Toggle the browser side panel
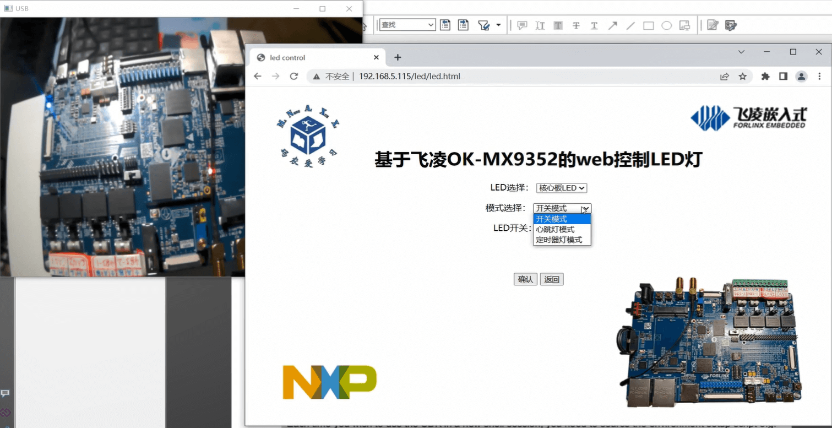The image size is (832, 428). [x=783, y=77]
